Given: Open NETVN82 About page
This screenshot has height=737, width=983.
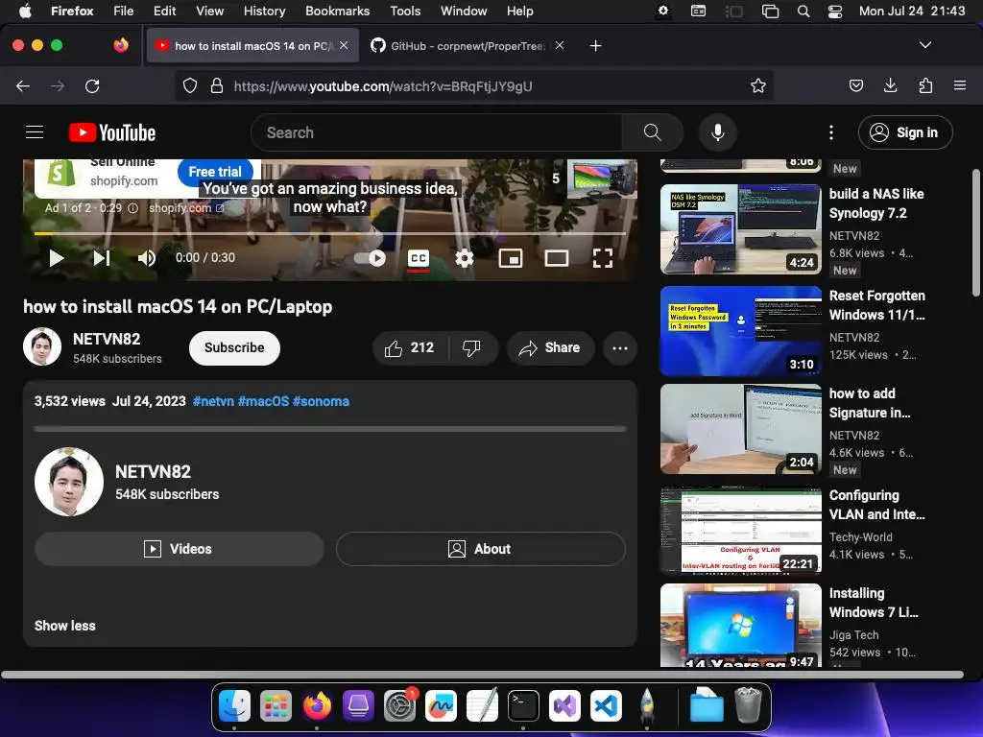Looking at the screenshot, I should click(481, 549).
